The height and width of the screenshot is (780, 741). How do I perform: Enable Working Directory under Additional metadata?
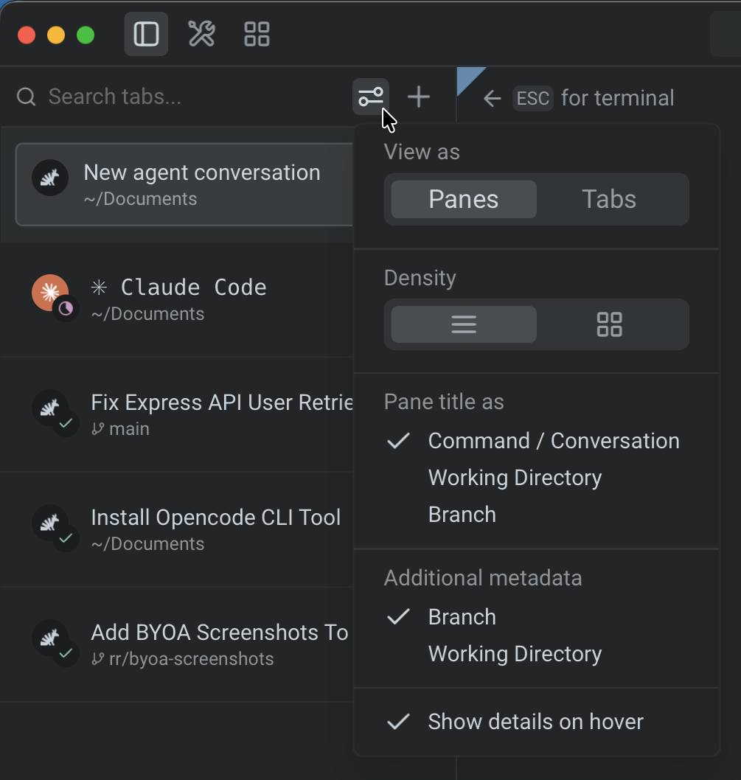(515, 654)
